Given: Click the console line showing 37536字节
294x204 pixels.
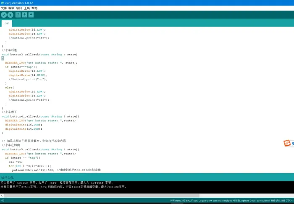Looking at the screenshot, I should [x=63, y=187].
